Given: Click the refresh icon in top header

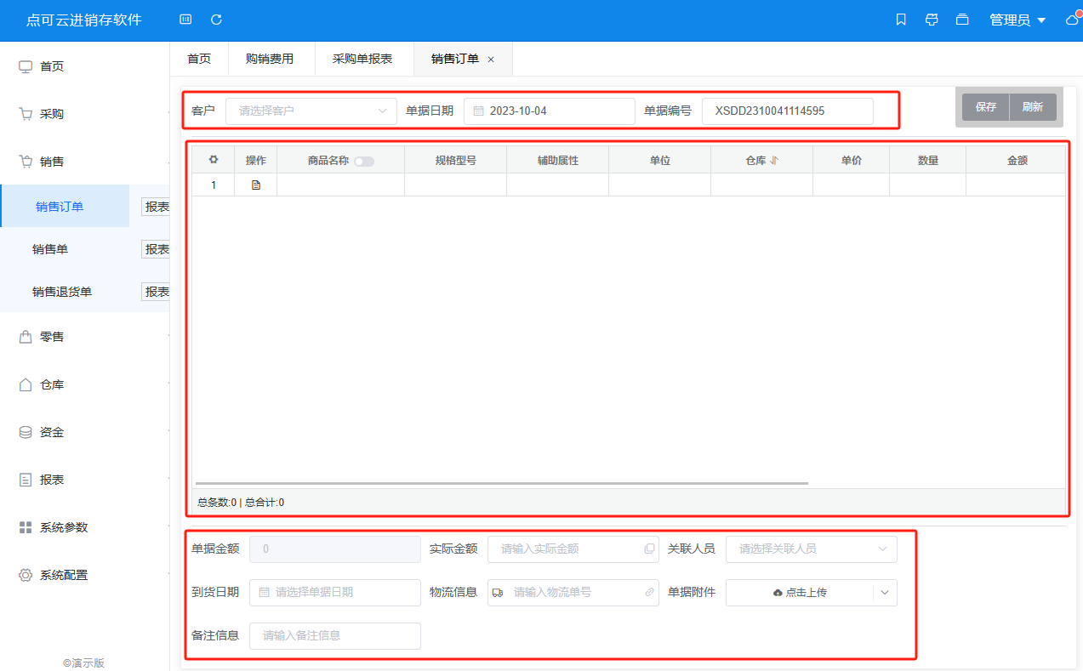Looking at the screenshot, I should (x=216, y=20).
